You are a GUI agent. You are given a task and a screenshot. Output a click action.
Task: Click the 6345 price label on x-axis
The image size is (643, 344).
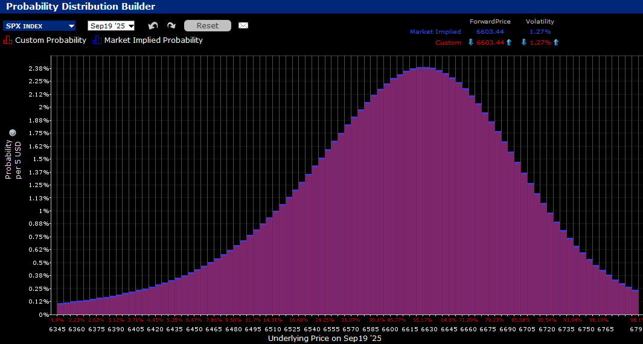57,329
